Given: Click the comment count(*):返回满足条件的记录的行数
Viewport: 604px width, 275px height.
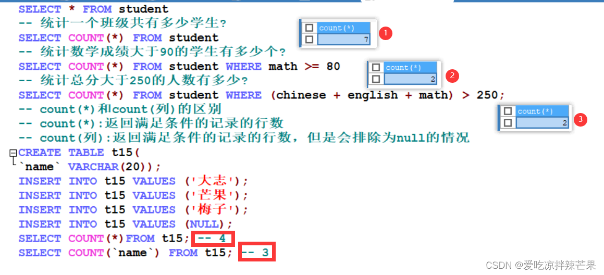Looking at the screenshot, I should [x=151, y=123].
